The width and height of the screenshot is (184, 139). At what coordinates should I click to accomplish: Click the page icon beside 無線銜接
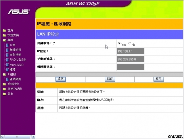(x=7, y=50)
